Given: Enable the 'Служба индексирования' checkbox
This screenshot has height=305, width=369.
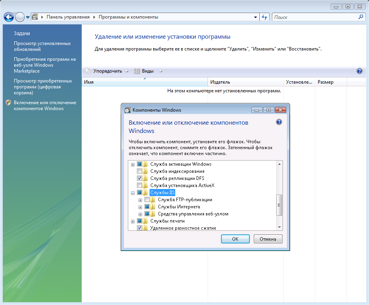Looking at the screenshot, I should pos(139,171).
